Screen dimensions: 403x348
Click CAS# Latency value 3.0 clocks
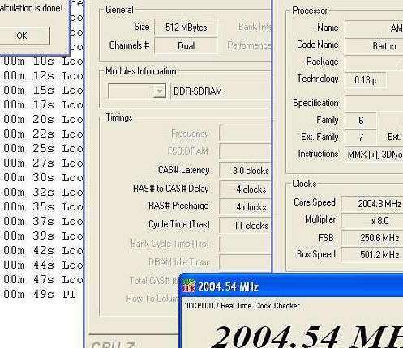coord(245,171)
